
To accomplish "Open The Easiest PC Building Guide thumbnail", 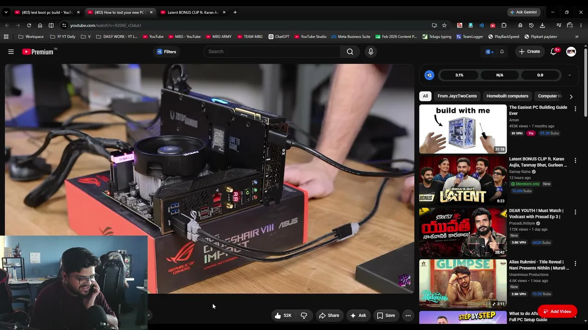I will (463, 129).
